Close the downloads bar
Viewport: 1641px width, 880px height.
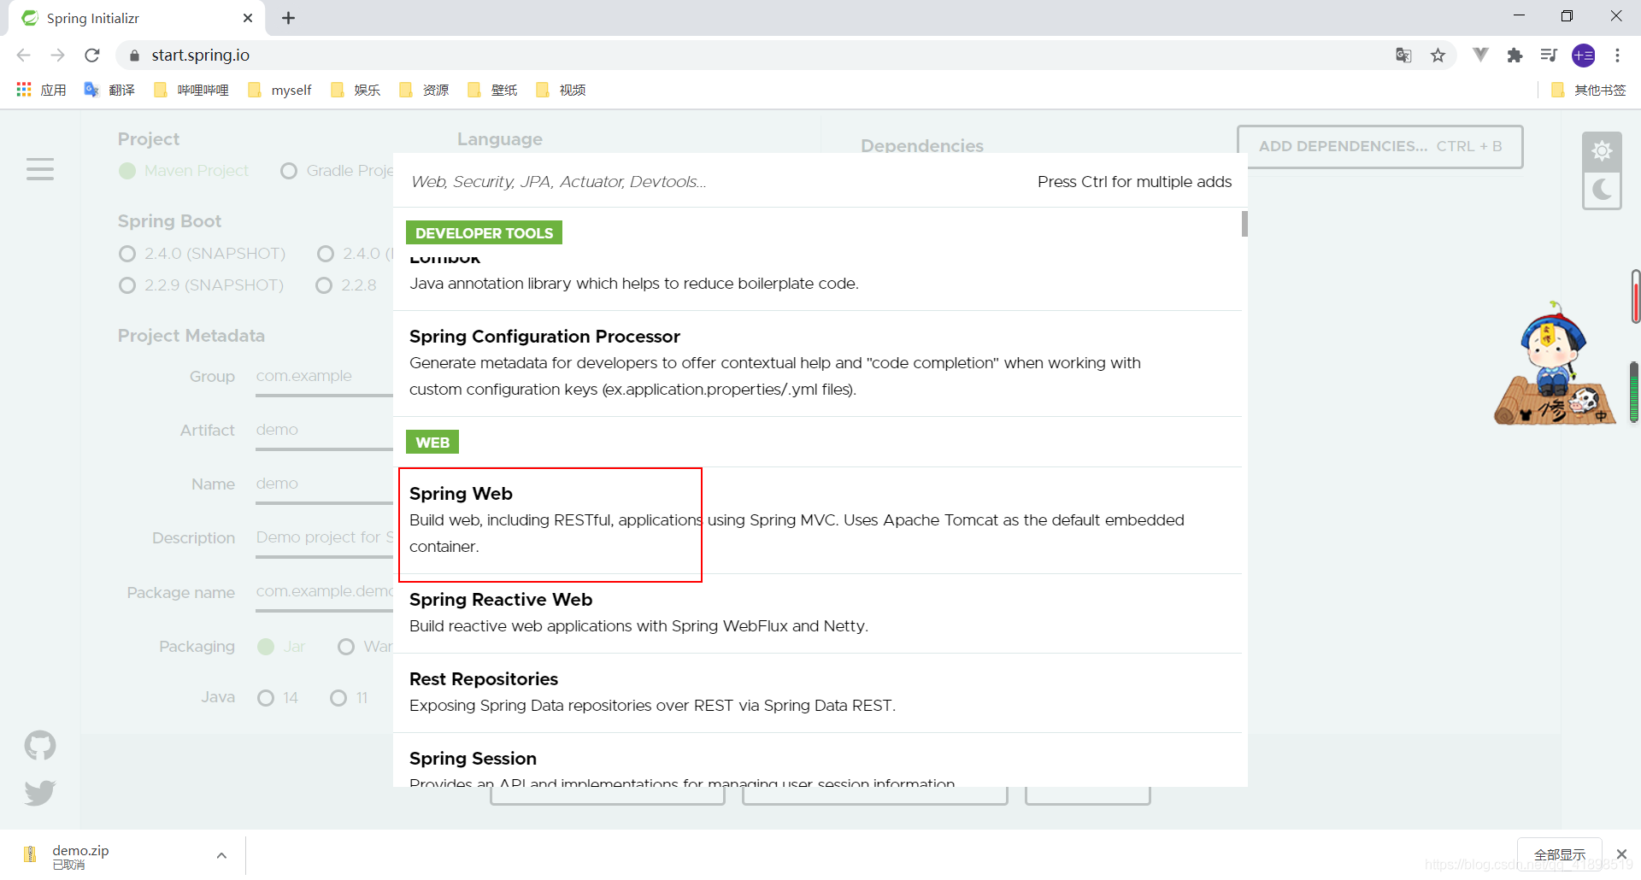coord(1621,854)
